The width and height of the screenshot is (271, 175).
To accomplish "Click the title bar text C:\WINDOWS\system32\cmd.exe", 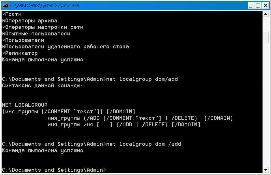I will click(x=45, y=6).
